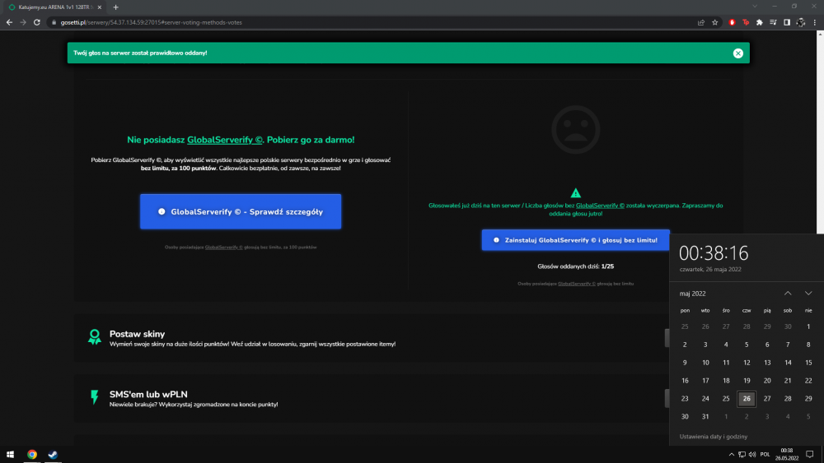The height and width of the screenshot is (463, 824).
Task: Click the site lock icon in address bar
Action: (x=54, y=22)
